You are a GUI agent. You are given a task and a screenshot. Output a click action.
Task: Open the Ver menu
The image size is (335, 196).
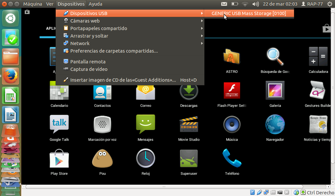[x=50, y=4]
